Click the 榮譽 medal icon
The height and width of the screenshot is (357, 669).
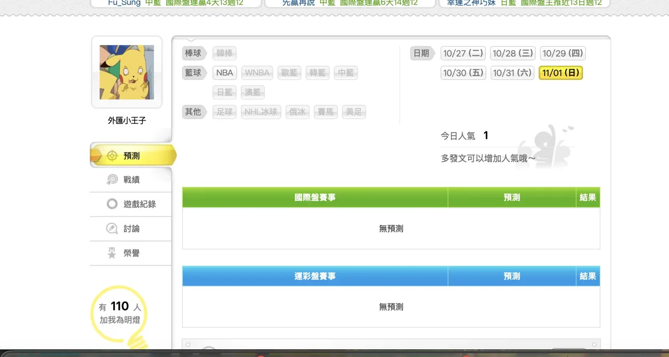point(112,253)
